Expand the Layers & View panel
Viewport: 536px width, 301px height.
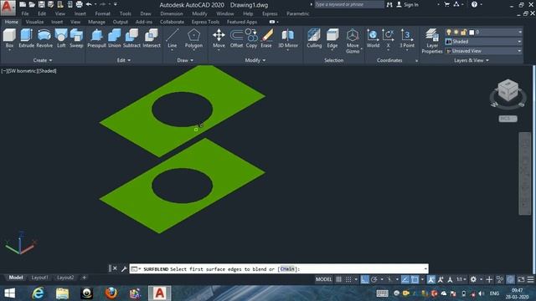(x=472, y=60)
